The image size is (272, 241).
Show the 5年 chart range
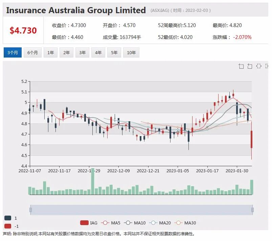(114, 52)
